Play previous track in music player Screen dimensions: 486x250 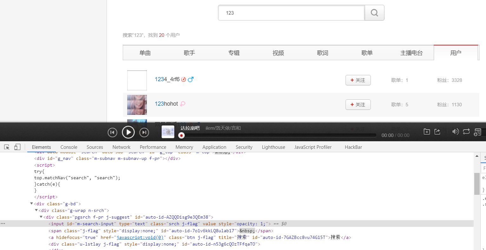point(112,132)
